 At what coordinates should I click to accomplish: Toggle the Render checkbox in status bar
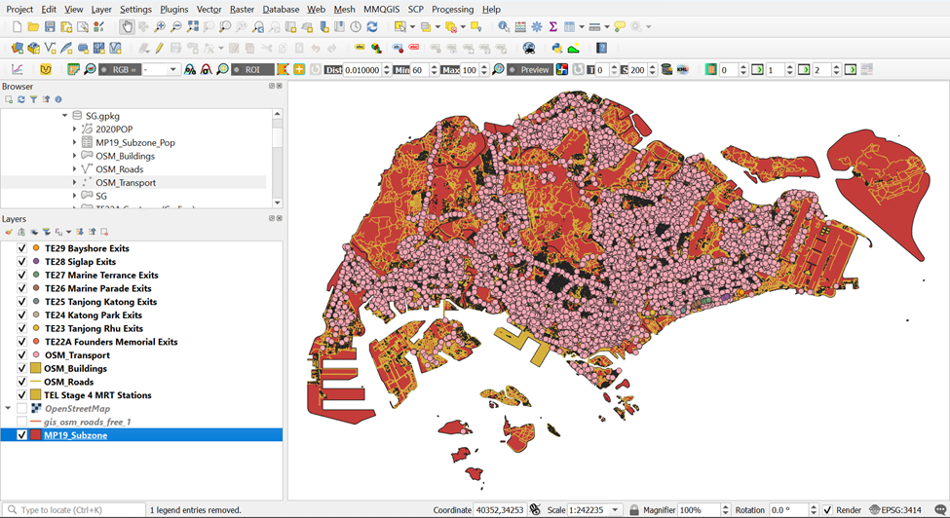tap(827, 510)
